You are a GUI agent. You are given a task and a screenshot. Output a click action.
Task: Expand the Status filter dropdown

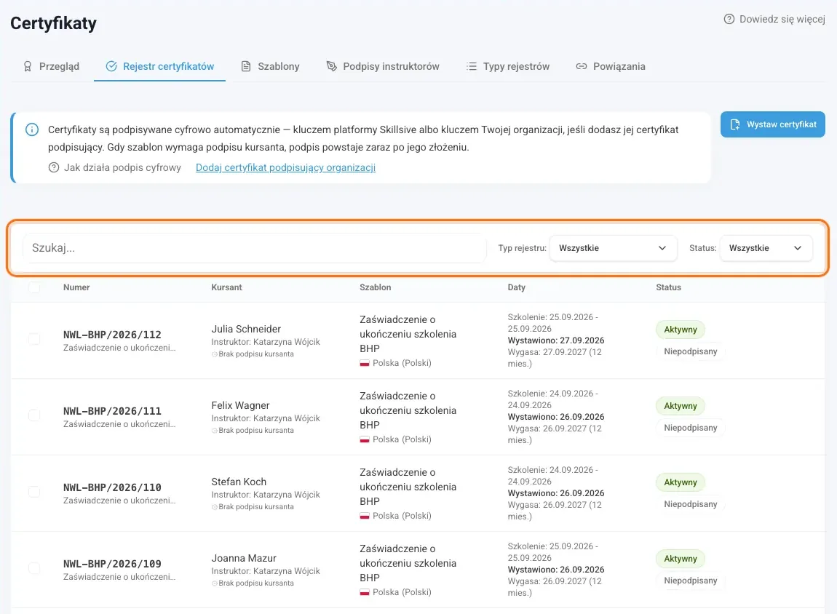pyautogui.click(x=766, y=248)
